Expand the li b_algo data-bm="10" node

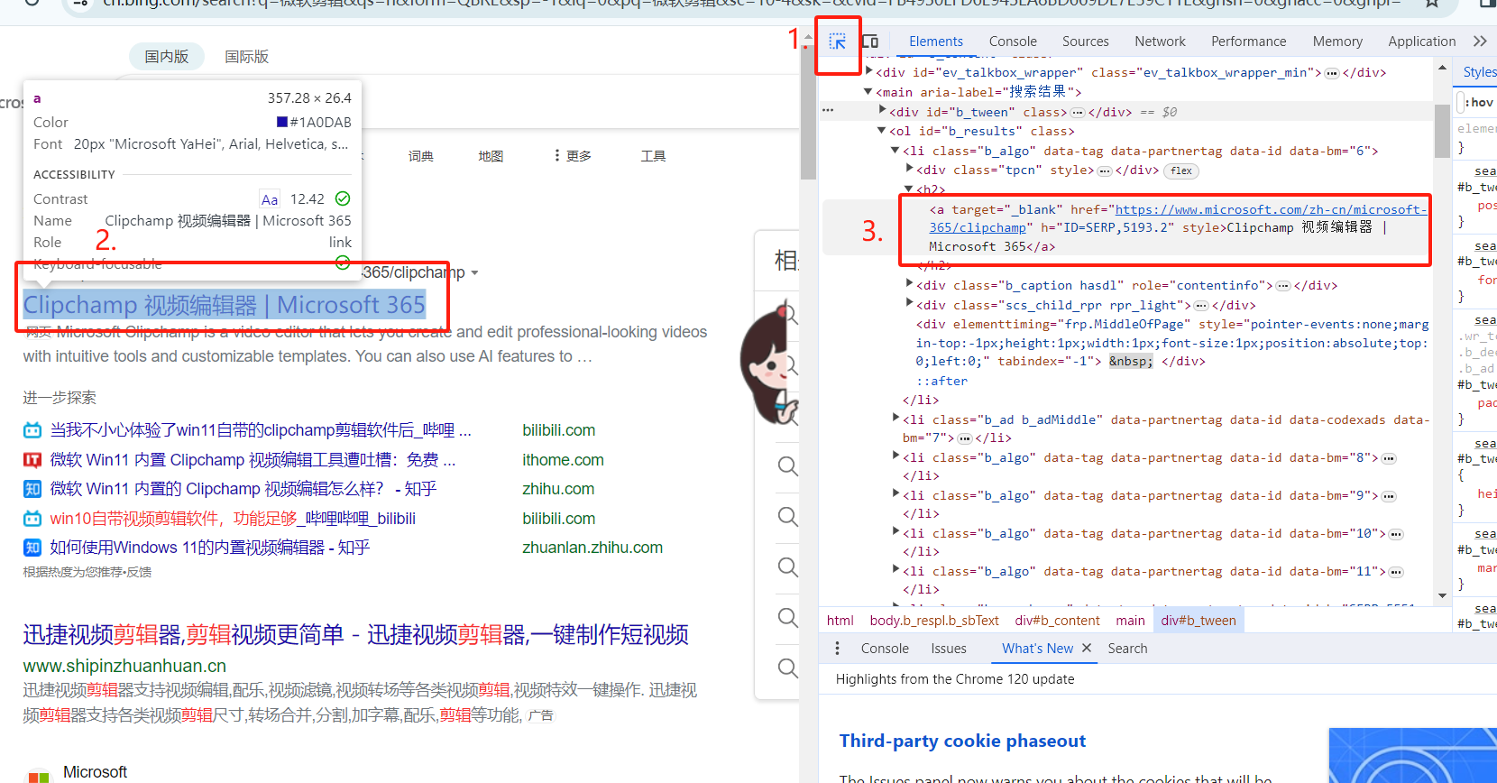point(895,532)
